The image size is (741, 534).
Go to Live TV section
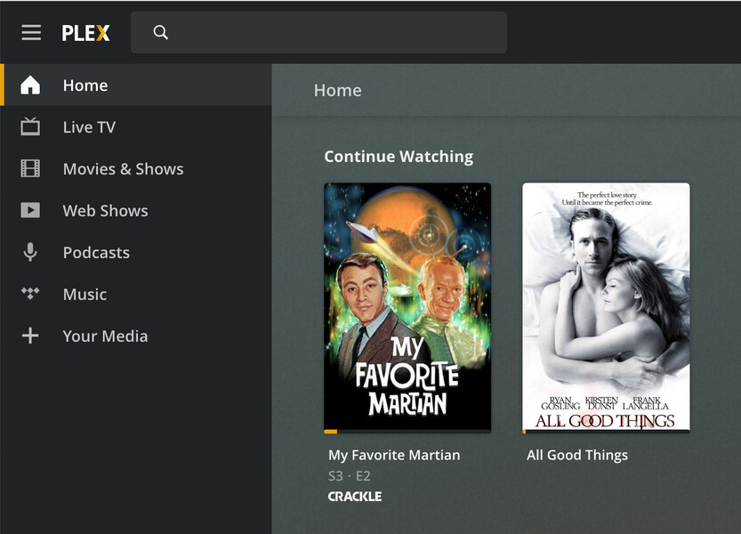point(136,126)
